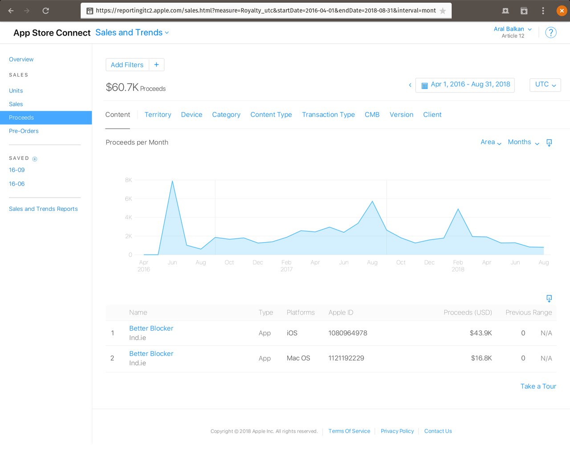The height and width of the screenshot is (449, 570).
Task: Switch to the Version tab
Action: point(401,115)
